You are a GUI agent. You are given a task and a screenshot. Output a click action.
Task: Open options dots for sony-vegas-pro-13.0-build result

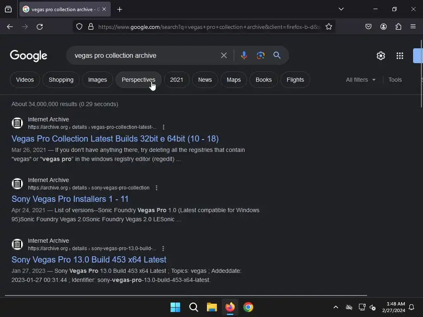coord(163,248)
